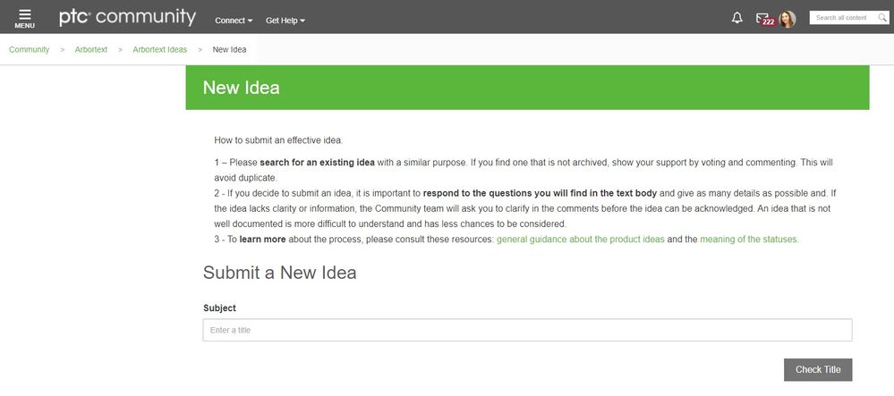Click the Submit a New Idea heading
Screen dimensions: 894x396
[x=280, y=273]
